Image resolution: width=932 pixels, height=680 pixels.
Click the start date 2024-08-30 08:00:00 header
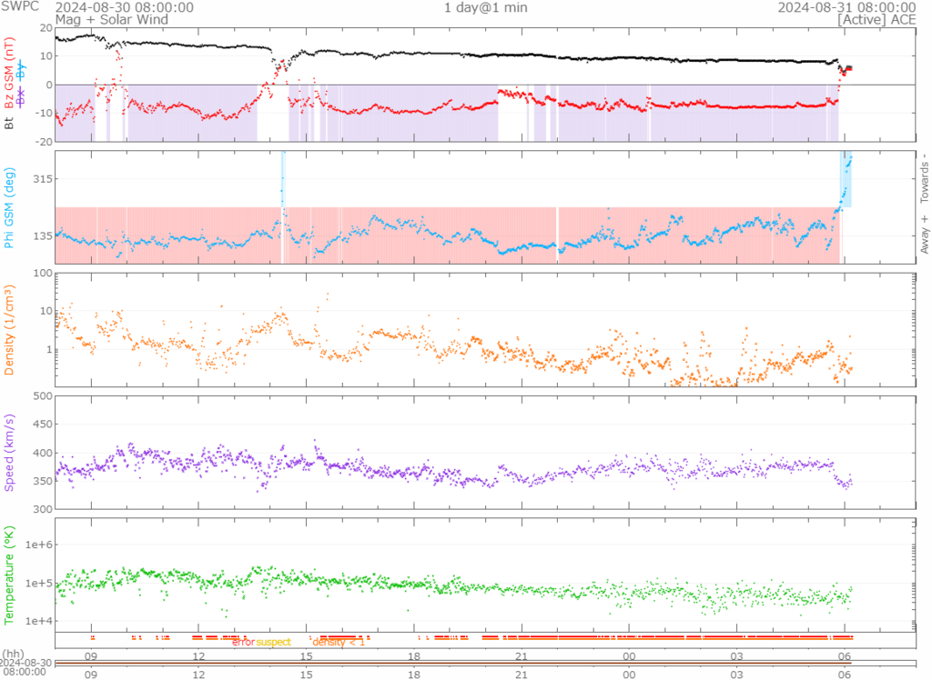pos(124,7)
